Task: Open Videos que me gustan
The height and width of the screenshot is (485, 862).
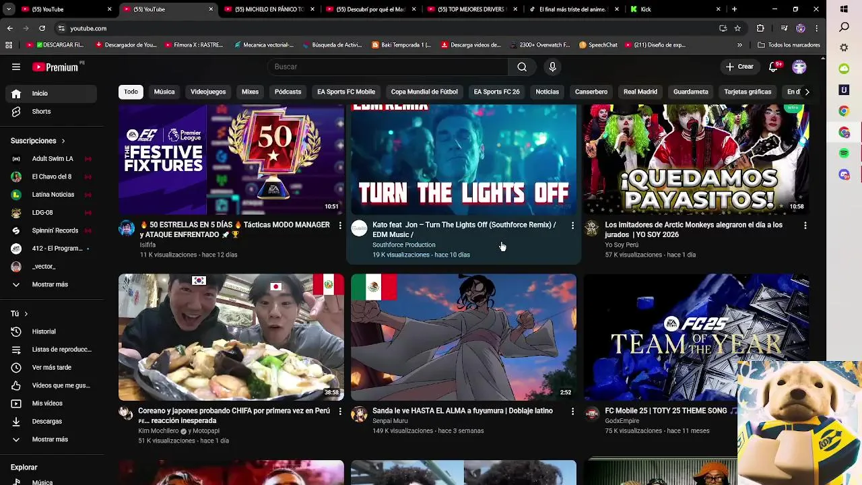Action: [51, 385]
